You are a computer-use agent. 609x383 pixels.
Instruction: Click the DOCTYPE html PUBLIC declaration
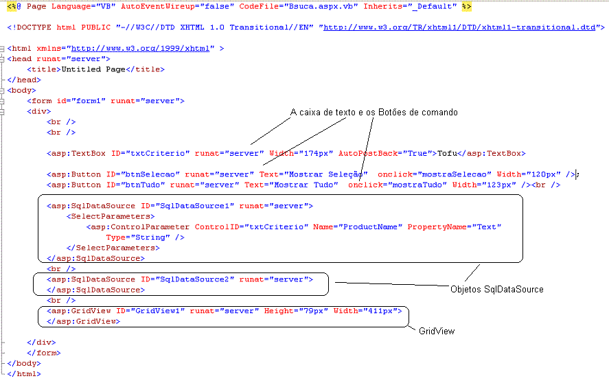tap(58, 27)
